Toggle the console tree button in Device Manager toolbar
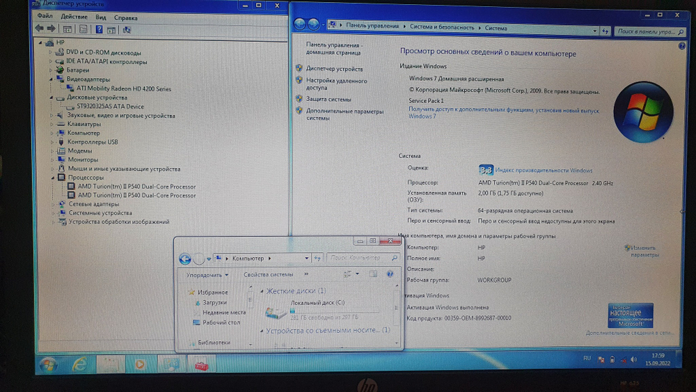 click(67, 29)
